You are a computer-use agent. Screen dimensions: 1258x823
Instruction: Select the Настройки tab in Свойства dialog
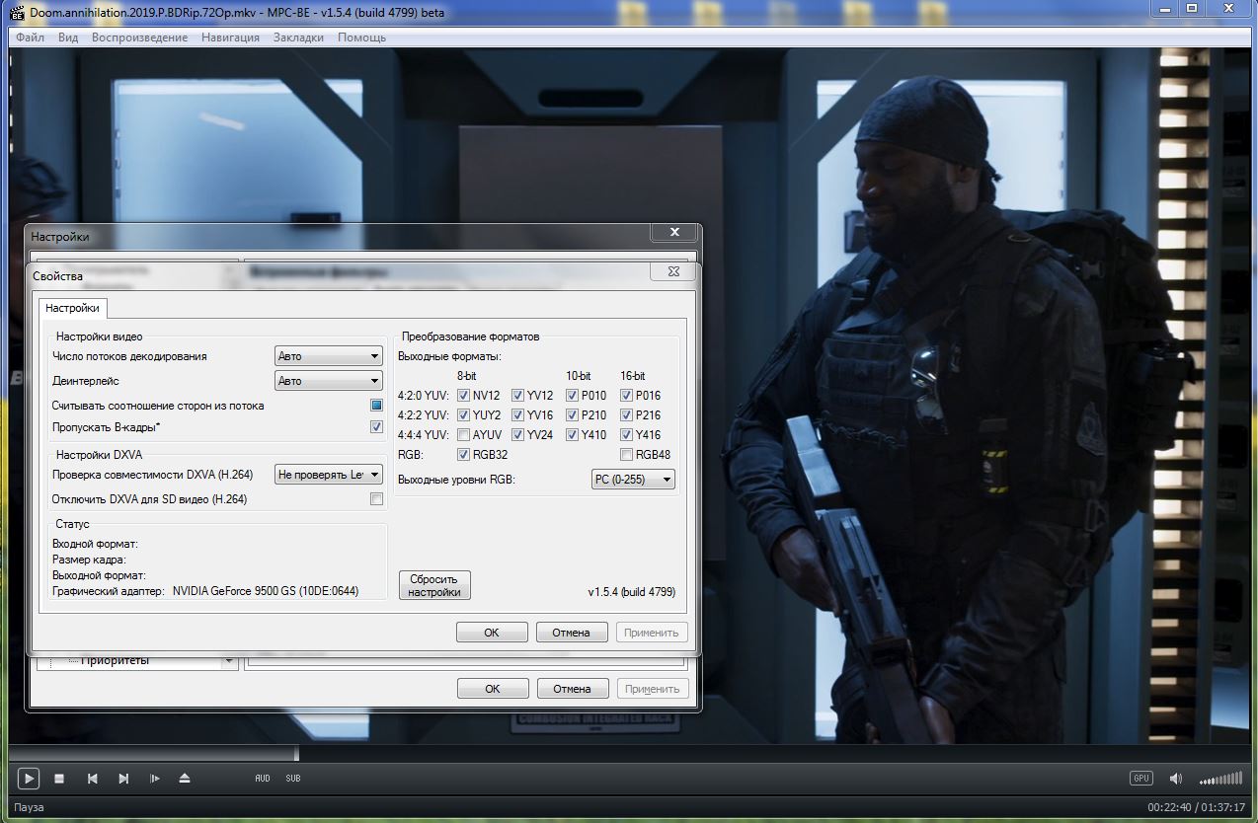[72, 308]
